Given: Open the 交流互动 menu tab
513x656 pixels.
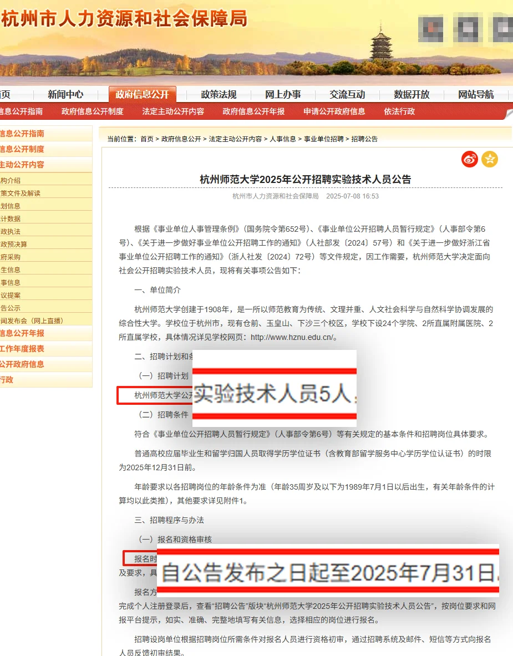Looking at the screenshot, I should (x=347, y=95).
